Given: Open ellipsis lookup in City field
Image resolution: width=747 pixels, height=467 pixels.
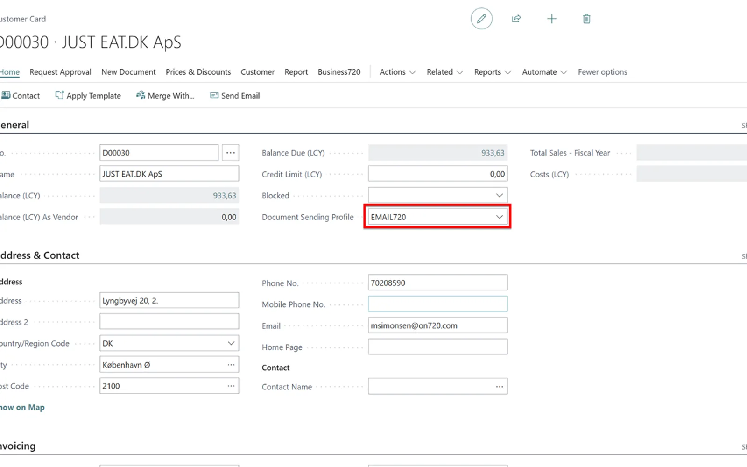Looking at the screenshot, I should point(231,365).
